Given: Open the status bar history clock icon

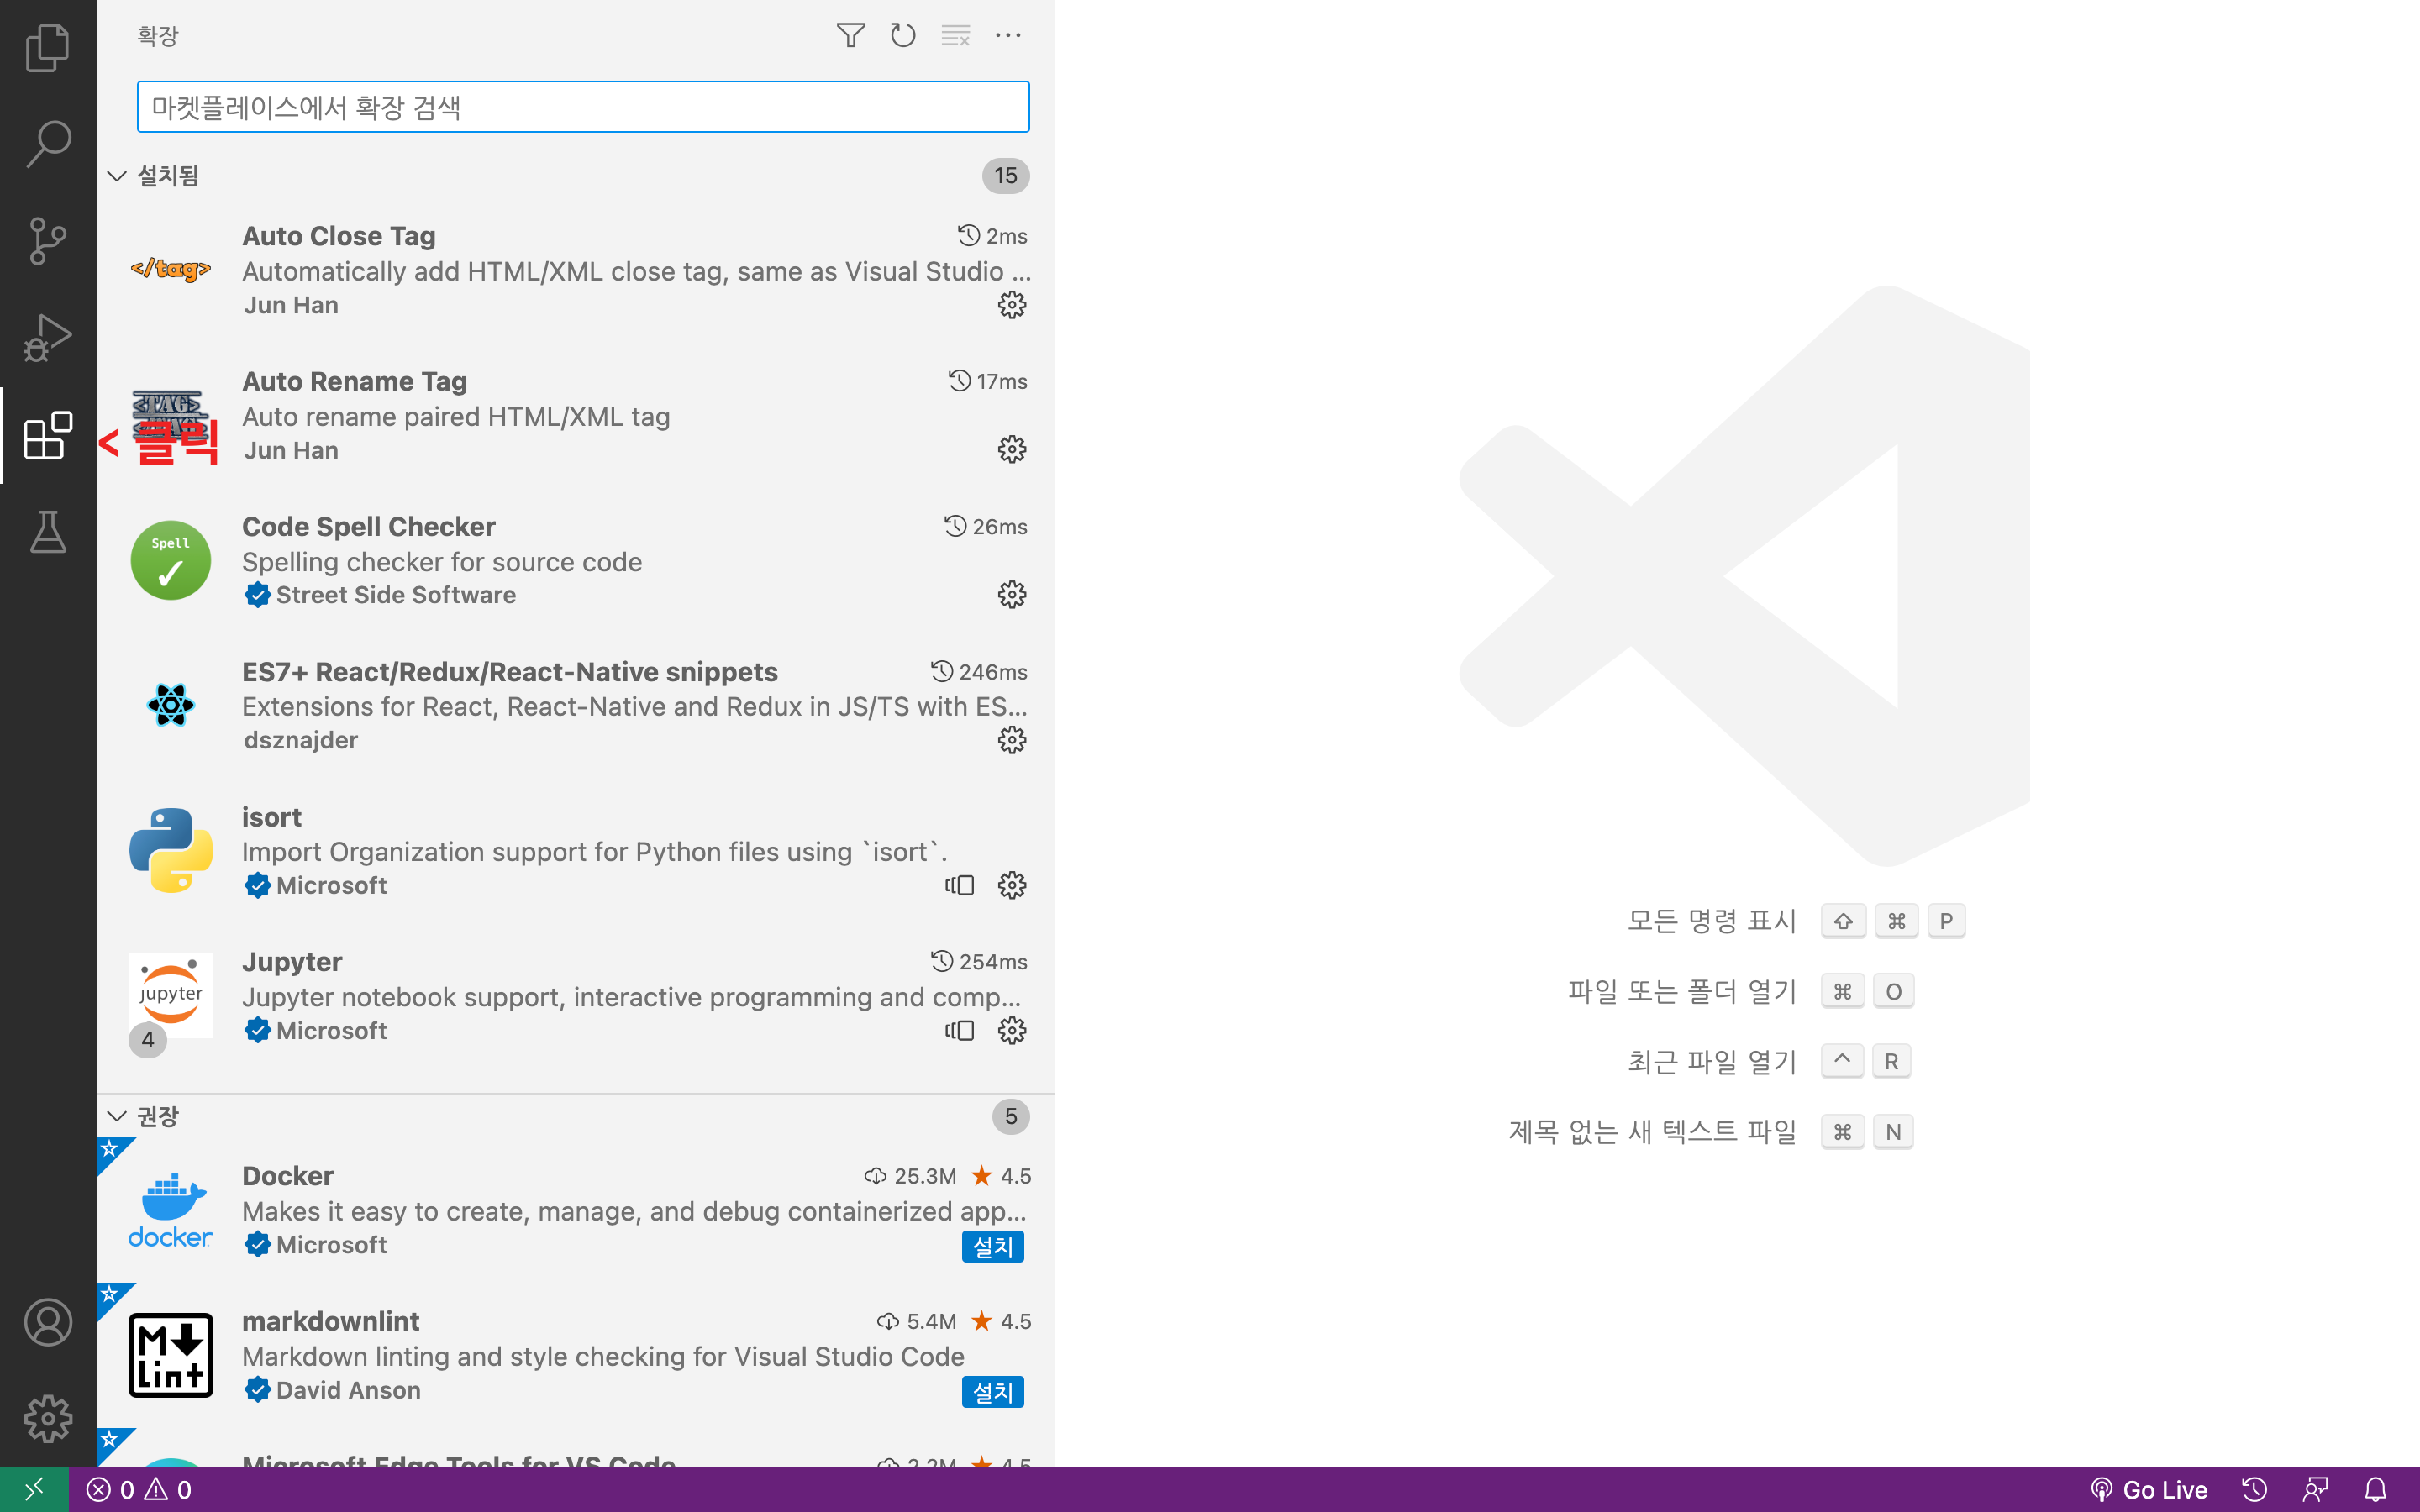Looking at the screenshot, I should (x=2254, y=1490).
